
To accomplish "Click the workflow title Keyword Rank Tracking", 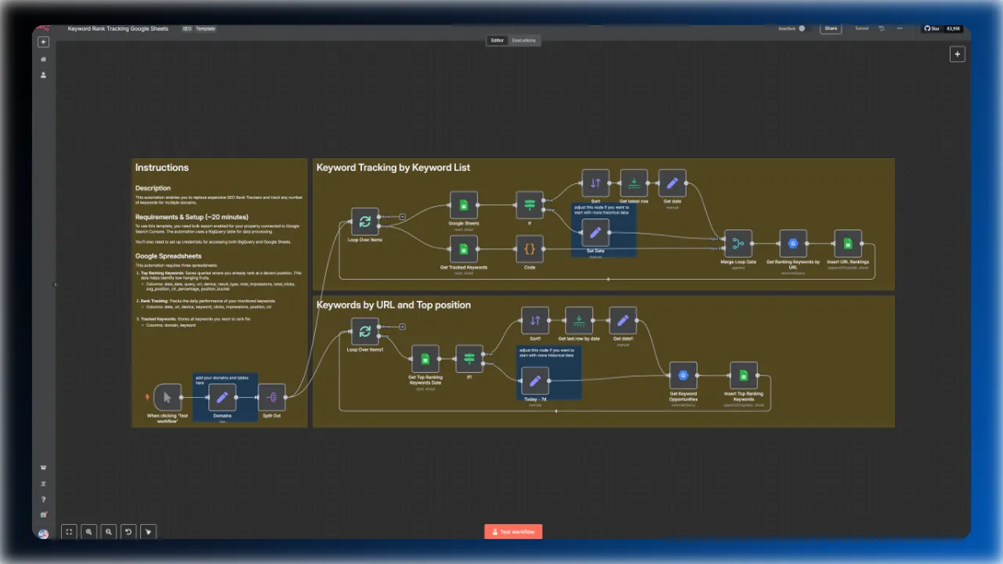I will pyautogui.click(x=118, y=28).
